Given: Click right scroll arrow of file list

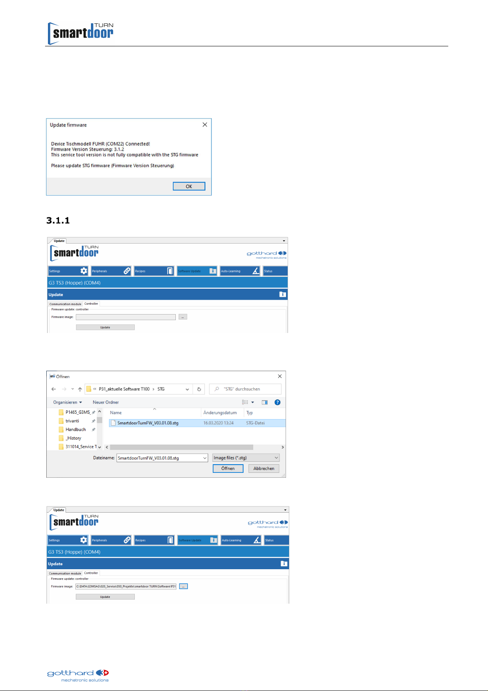Looking at the screenshot, I should tap(283, 447).
